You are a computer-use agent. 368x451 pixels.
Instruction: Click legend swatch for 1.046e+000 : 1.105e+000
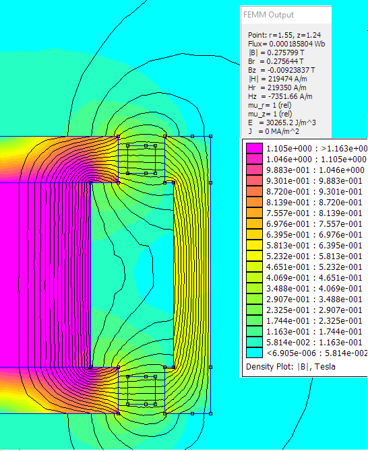tap(254, 159)
